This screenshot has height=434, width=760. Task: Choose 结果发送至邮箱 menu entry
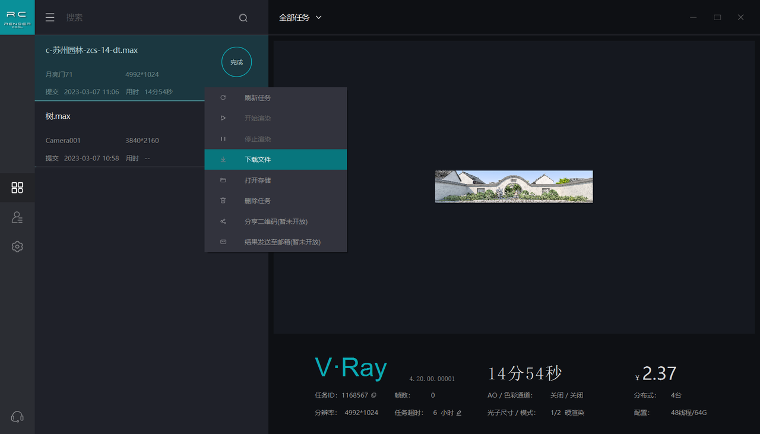click(275, 242)
